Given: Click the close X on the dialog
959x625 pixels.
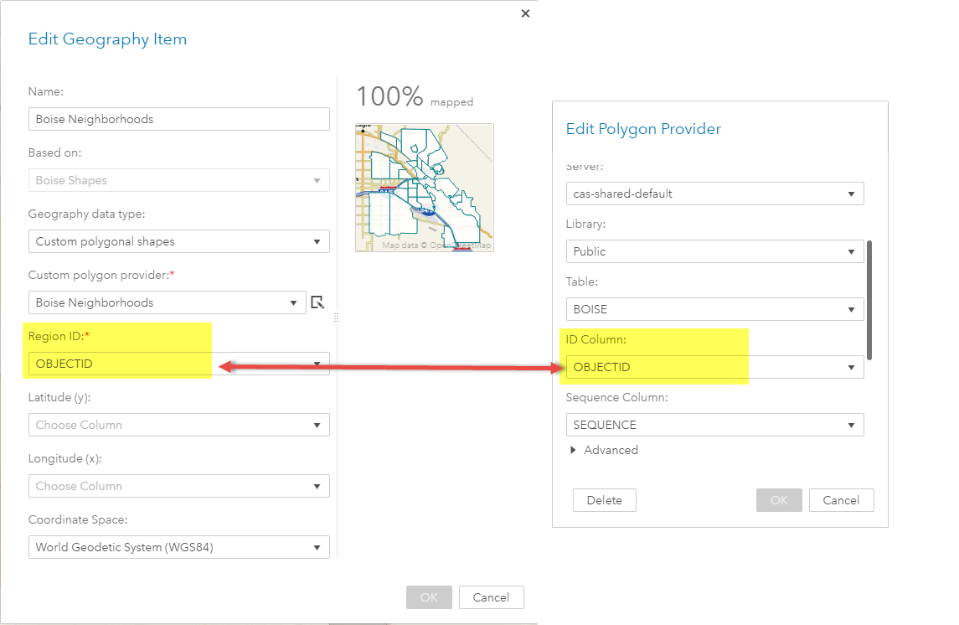Looking at the screenshot, I should click(x=525, y=13).
